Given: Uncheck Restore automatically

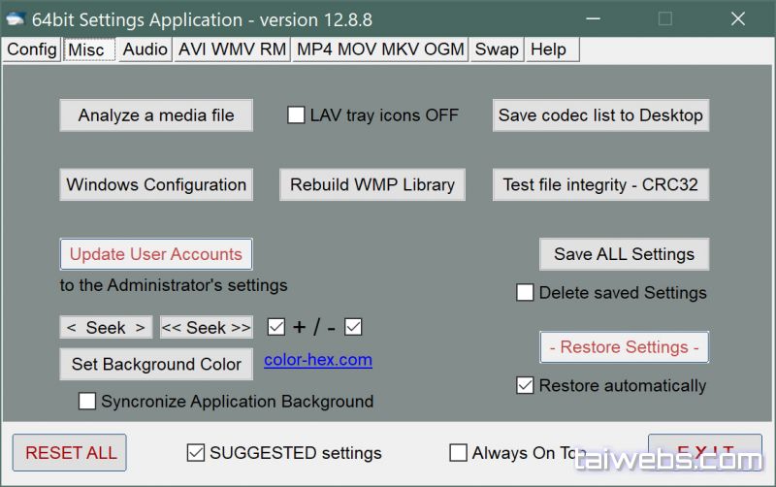Looking at the screenshot, I should 525,386.
